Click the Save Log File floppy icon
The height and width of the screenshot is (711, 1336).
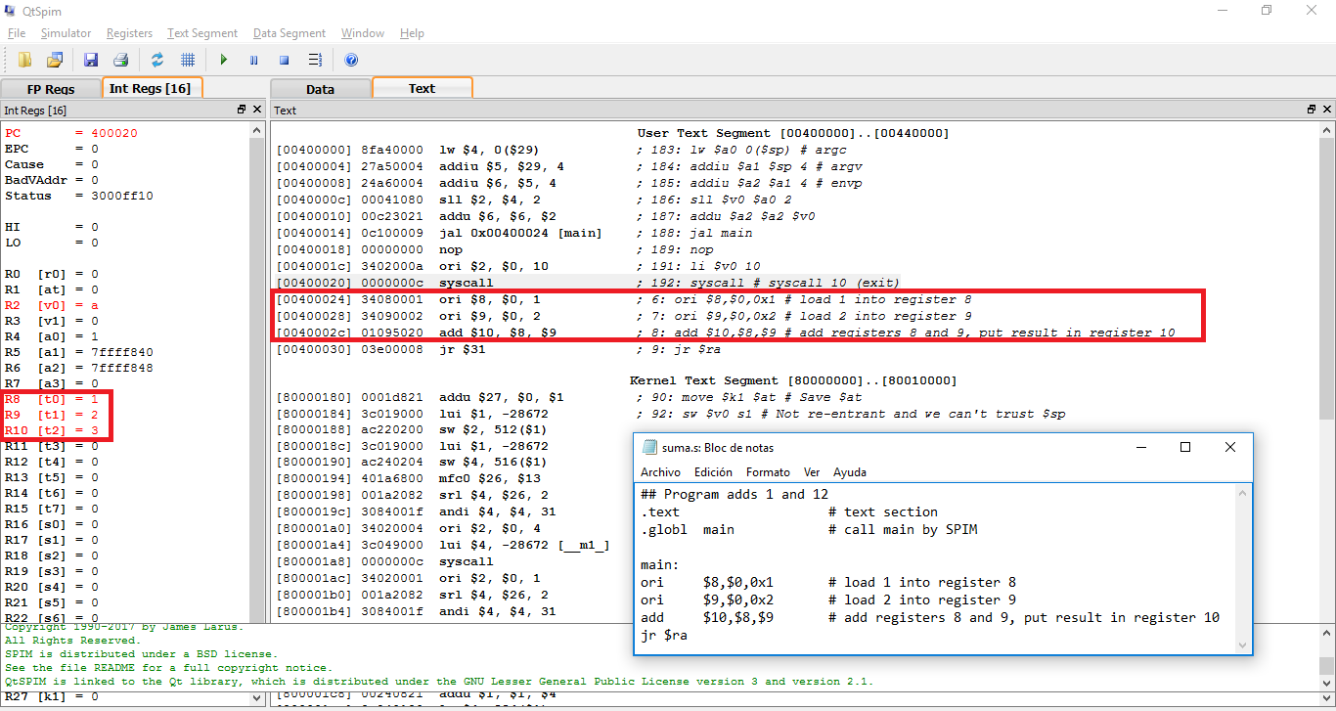91,60
